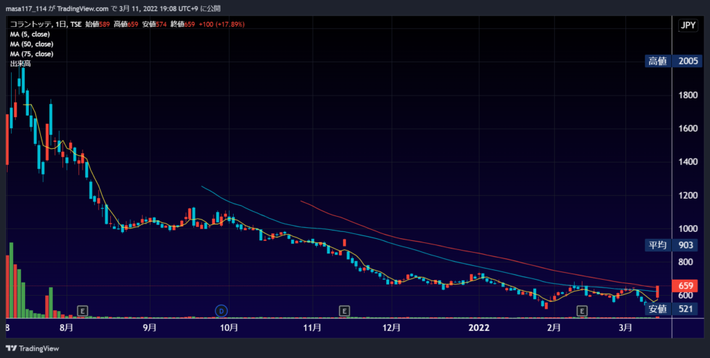710x358 pixels.
Task: Click the 1400 price axis value
Action: pos(688,162)
